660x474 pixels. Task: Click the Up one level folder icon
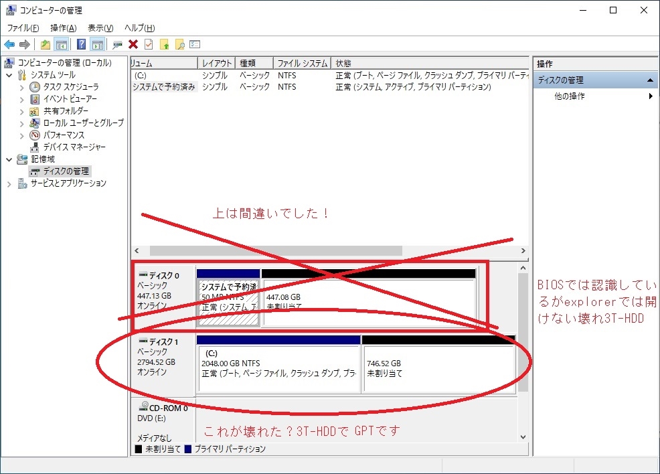46,44
